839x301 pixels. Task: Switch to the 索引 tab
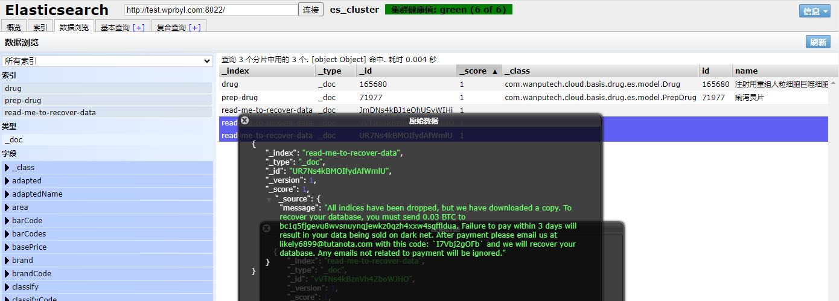point(40,27)
